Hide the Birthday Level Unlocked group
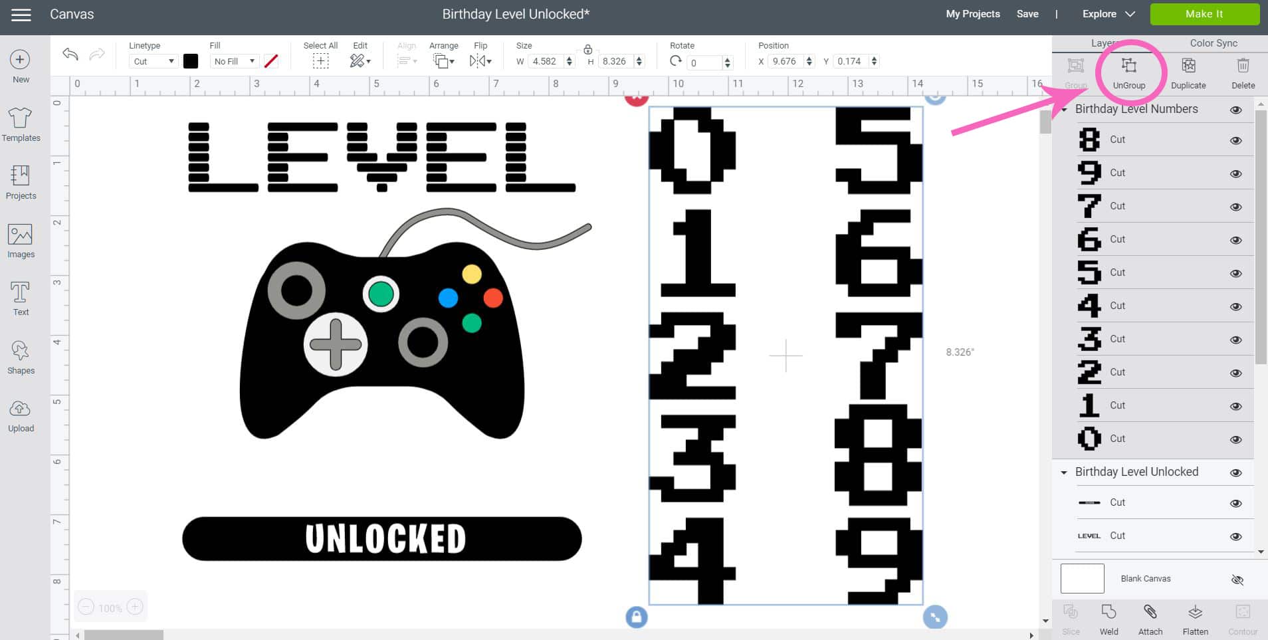The height and width of the screenshot is (640, 1268). pyautogui.click(x=1236, y=473)
